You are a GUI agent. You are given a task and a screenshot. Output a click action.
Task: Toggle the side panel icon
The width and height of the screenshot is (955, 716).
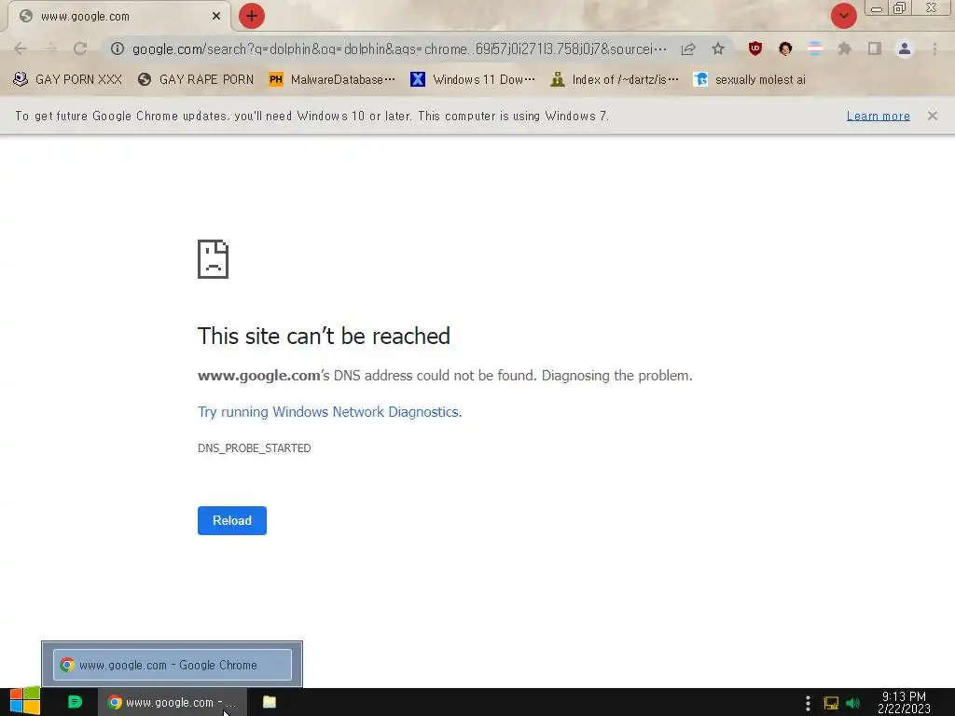875,48
